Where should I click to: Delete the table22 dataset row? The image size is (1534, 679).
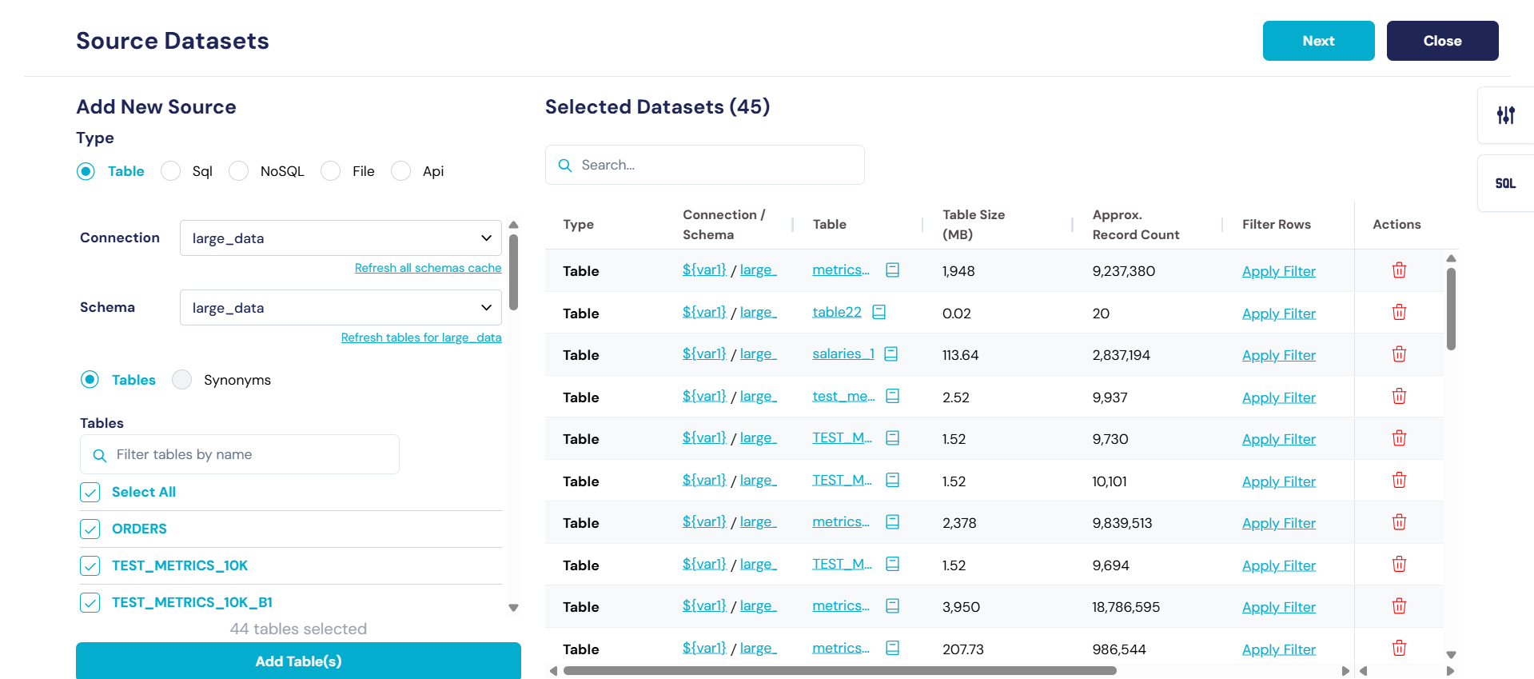(1398, 313)
